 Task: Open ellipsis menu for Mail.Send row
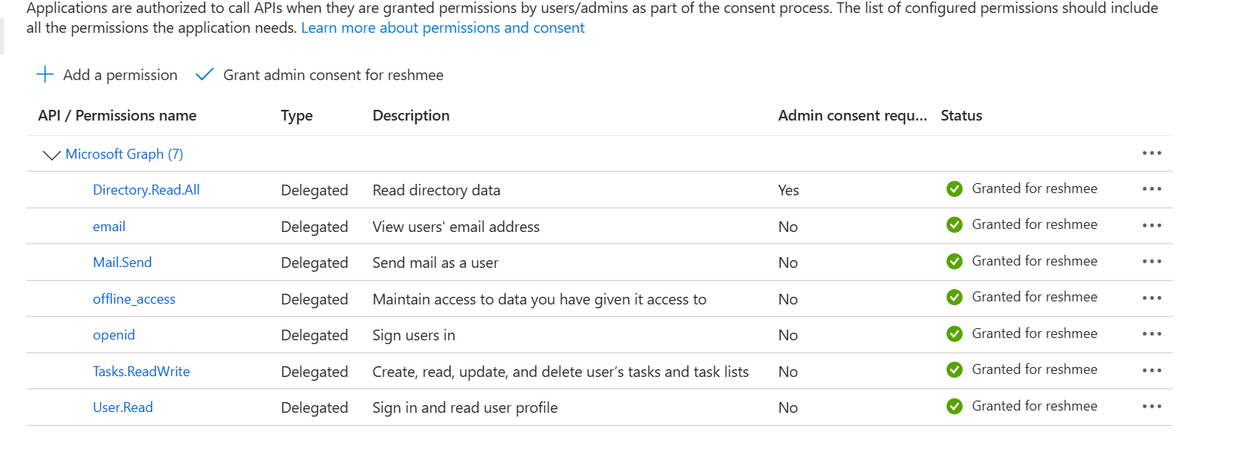click(x=1151, y=262)
